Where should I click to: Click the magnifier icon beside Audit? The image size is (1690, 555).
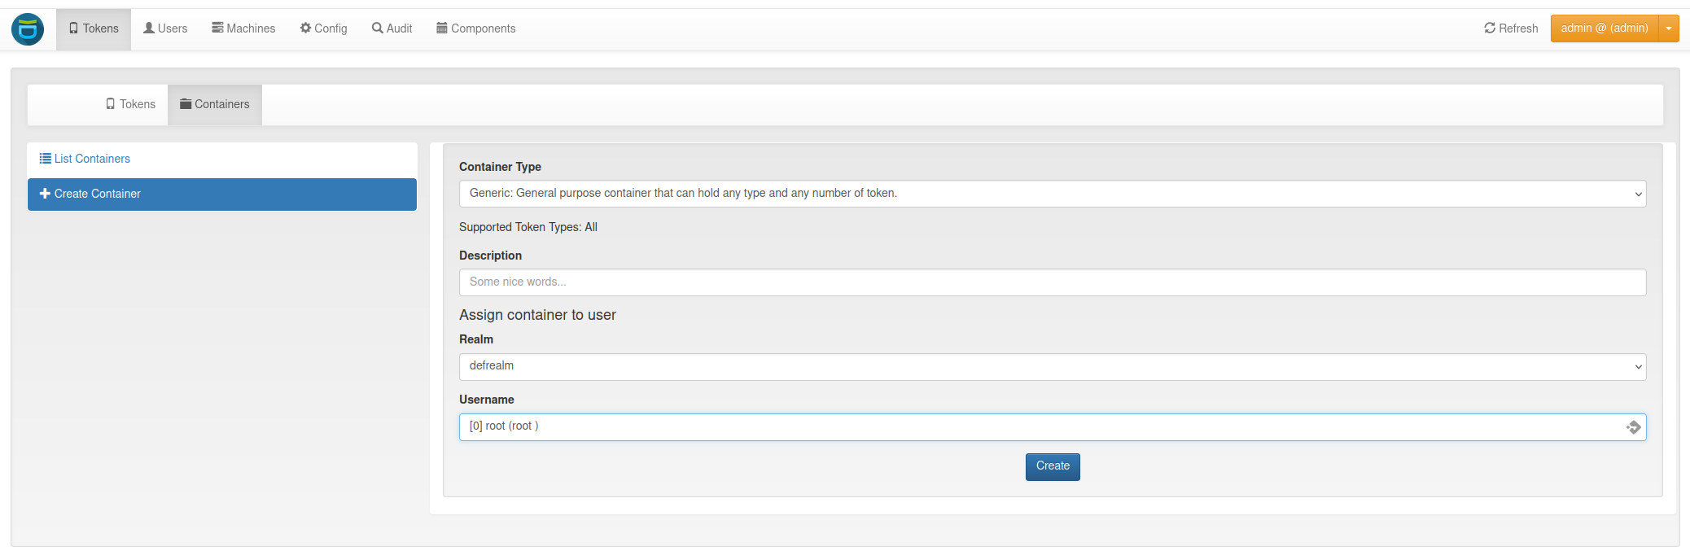click(x=378, y=28)
